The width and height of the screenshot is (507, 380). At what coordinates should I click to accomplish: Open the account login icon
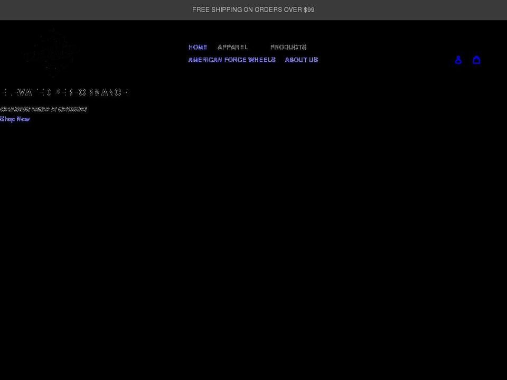click(458, 60)
